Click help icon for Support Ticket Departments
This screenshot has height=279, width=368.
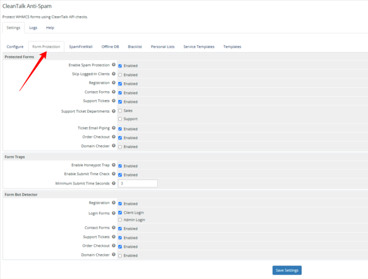pyautogui.click(x=114, y=111)
